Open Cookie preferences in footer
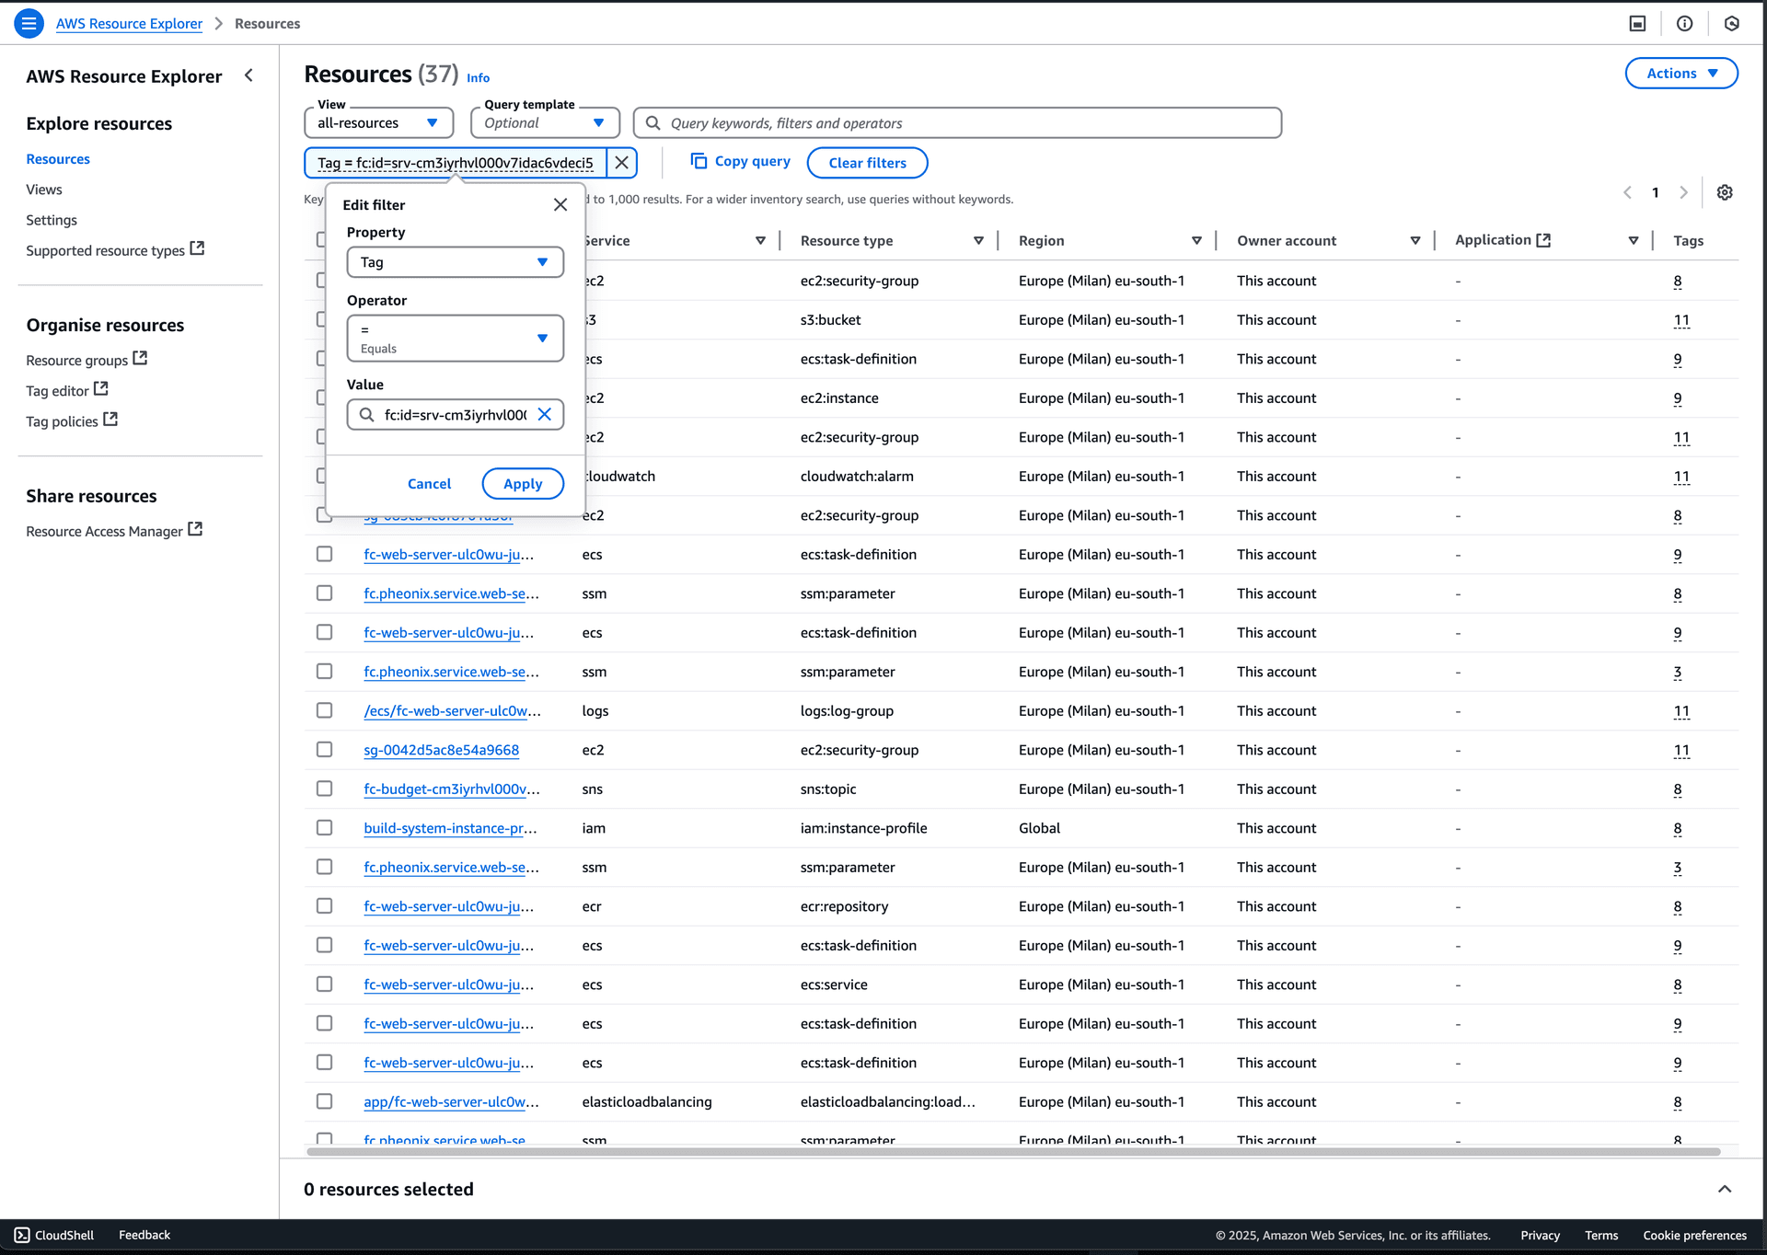Screen dimensions: 1767x1255 [x=1694, y=1236]
